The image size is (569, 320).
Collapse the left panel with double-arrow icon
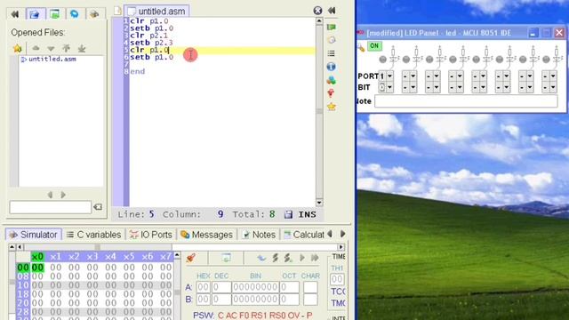pos(15,14)
